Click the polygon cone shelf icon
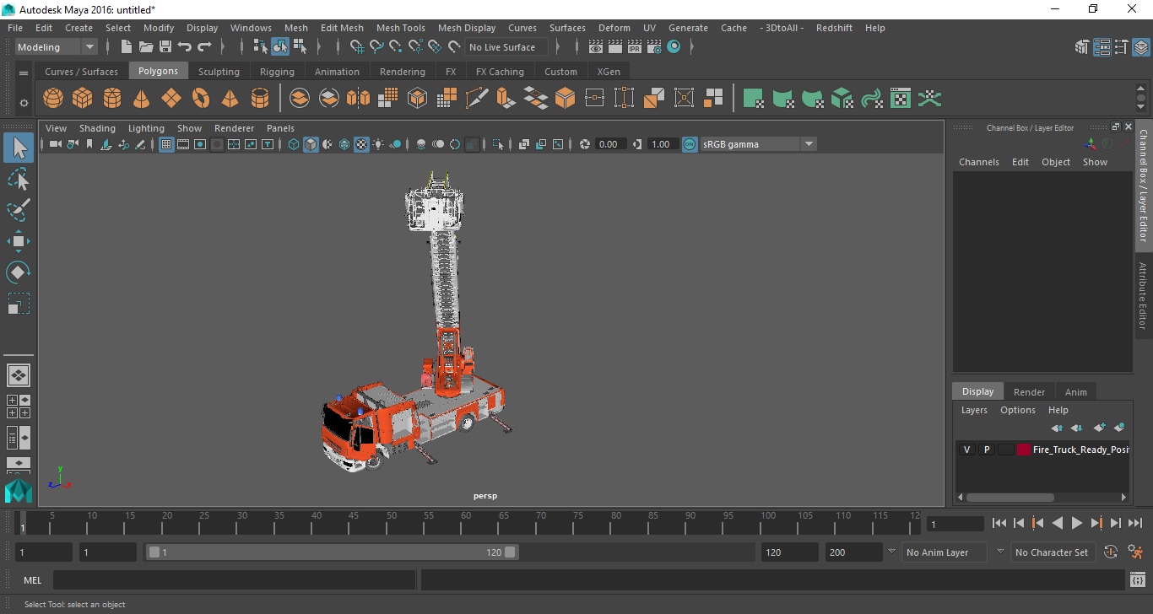The height and width of the screenshot is (614, 1153). point(142,99)
